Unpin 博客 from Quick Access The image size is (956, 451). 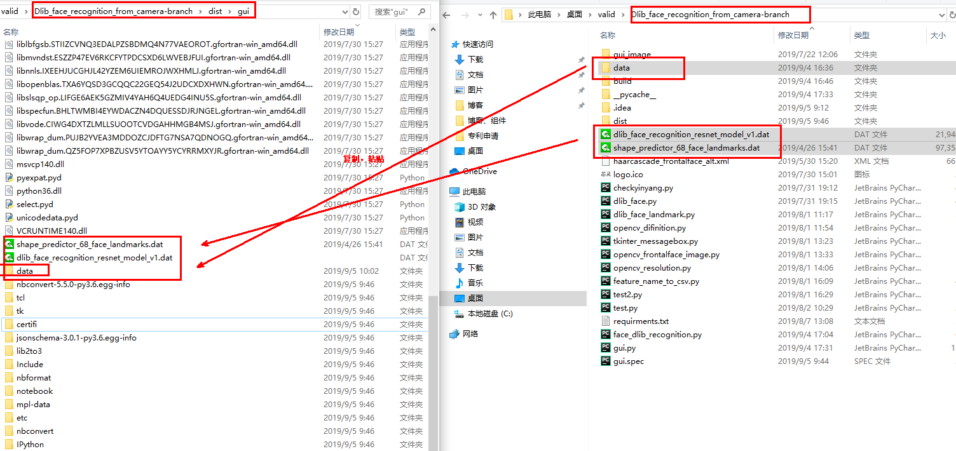581,105
